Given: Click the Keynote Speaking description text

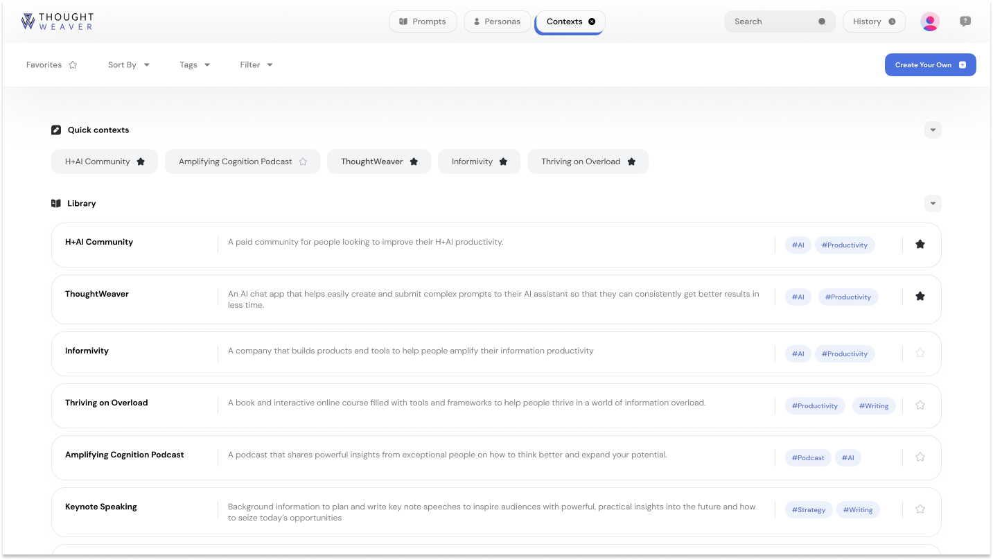Looking at the screenshot, I should (x=492, y=512).
